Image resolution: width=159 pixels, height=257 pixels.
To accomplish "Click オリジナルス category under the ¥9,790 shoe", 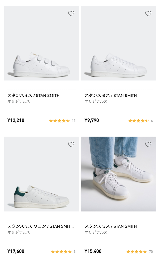I will (96, 101).
